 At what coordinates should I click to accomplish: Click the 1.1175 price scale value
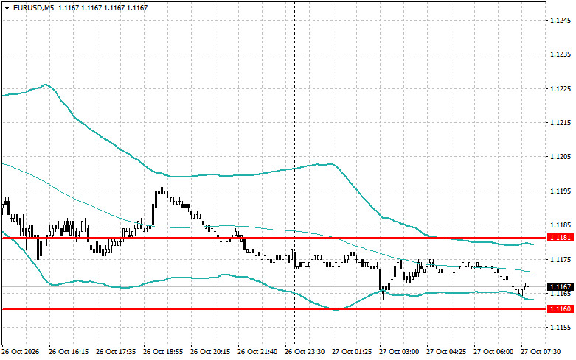point(561,260)
